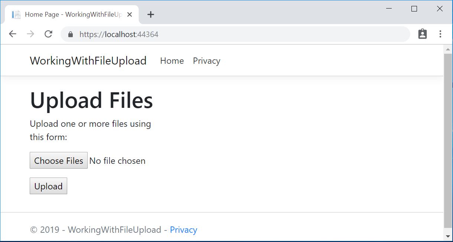This screenshot has width=453, height=242.
Task: Click the Upload button
Action: pos(48,186)
